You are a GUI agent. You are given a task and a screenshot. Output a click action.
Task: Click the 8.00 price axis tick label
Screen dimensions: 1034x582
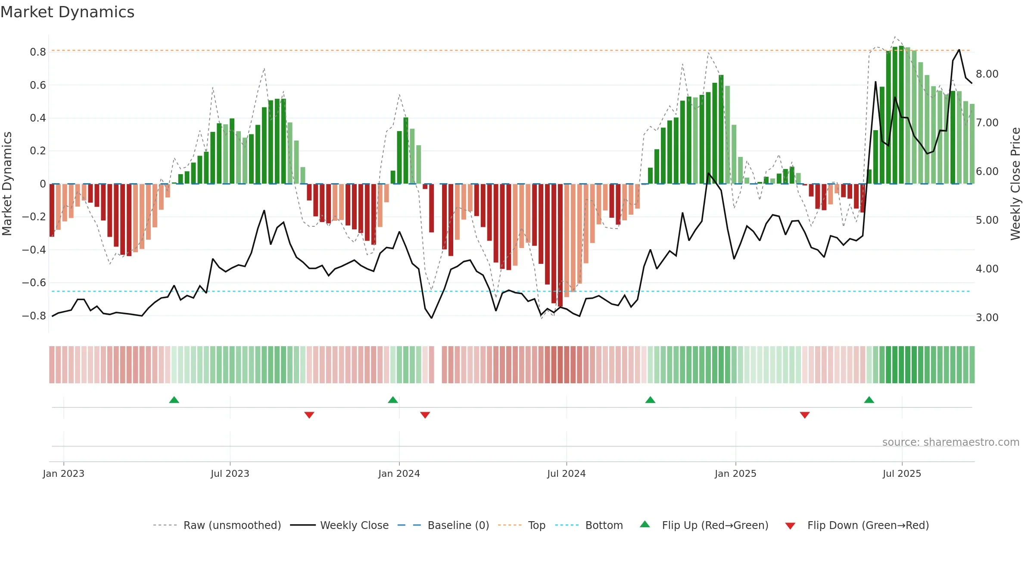[987, 74]
